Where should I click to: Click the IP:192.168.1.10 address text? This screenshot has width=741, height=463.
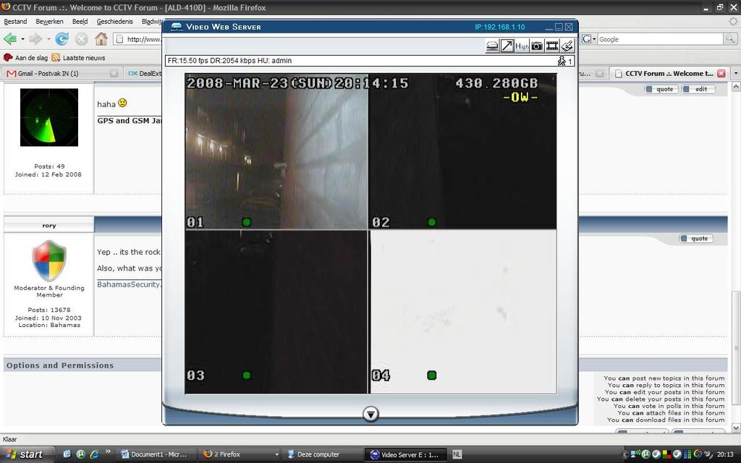[x=499, y=27]
